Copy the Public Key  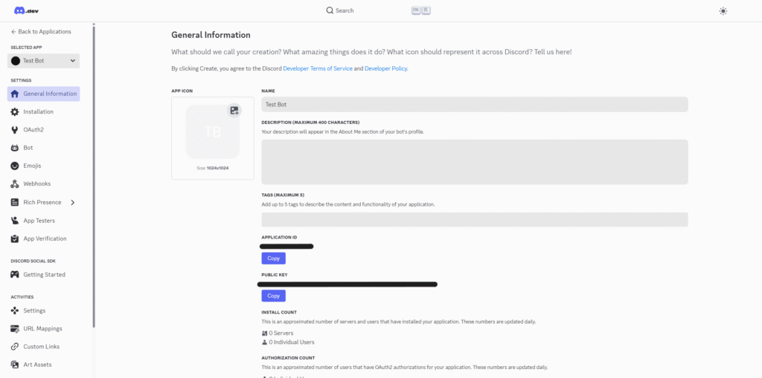[273, 296]
